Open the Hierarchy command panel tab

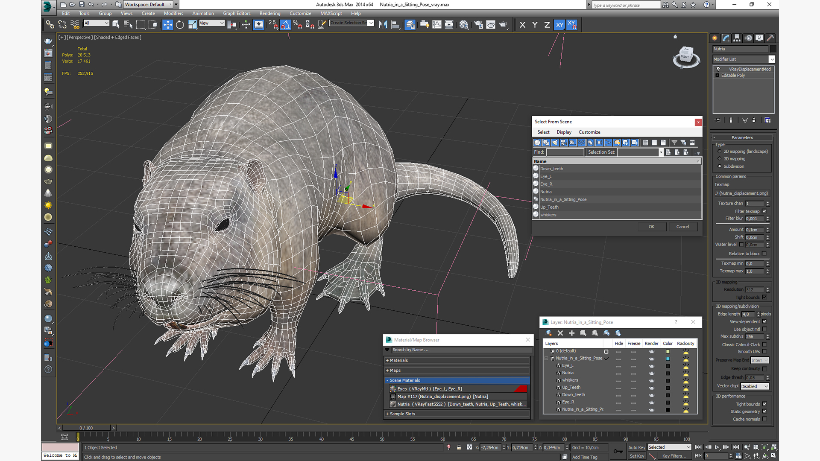[x=737, y=38]
